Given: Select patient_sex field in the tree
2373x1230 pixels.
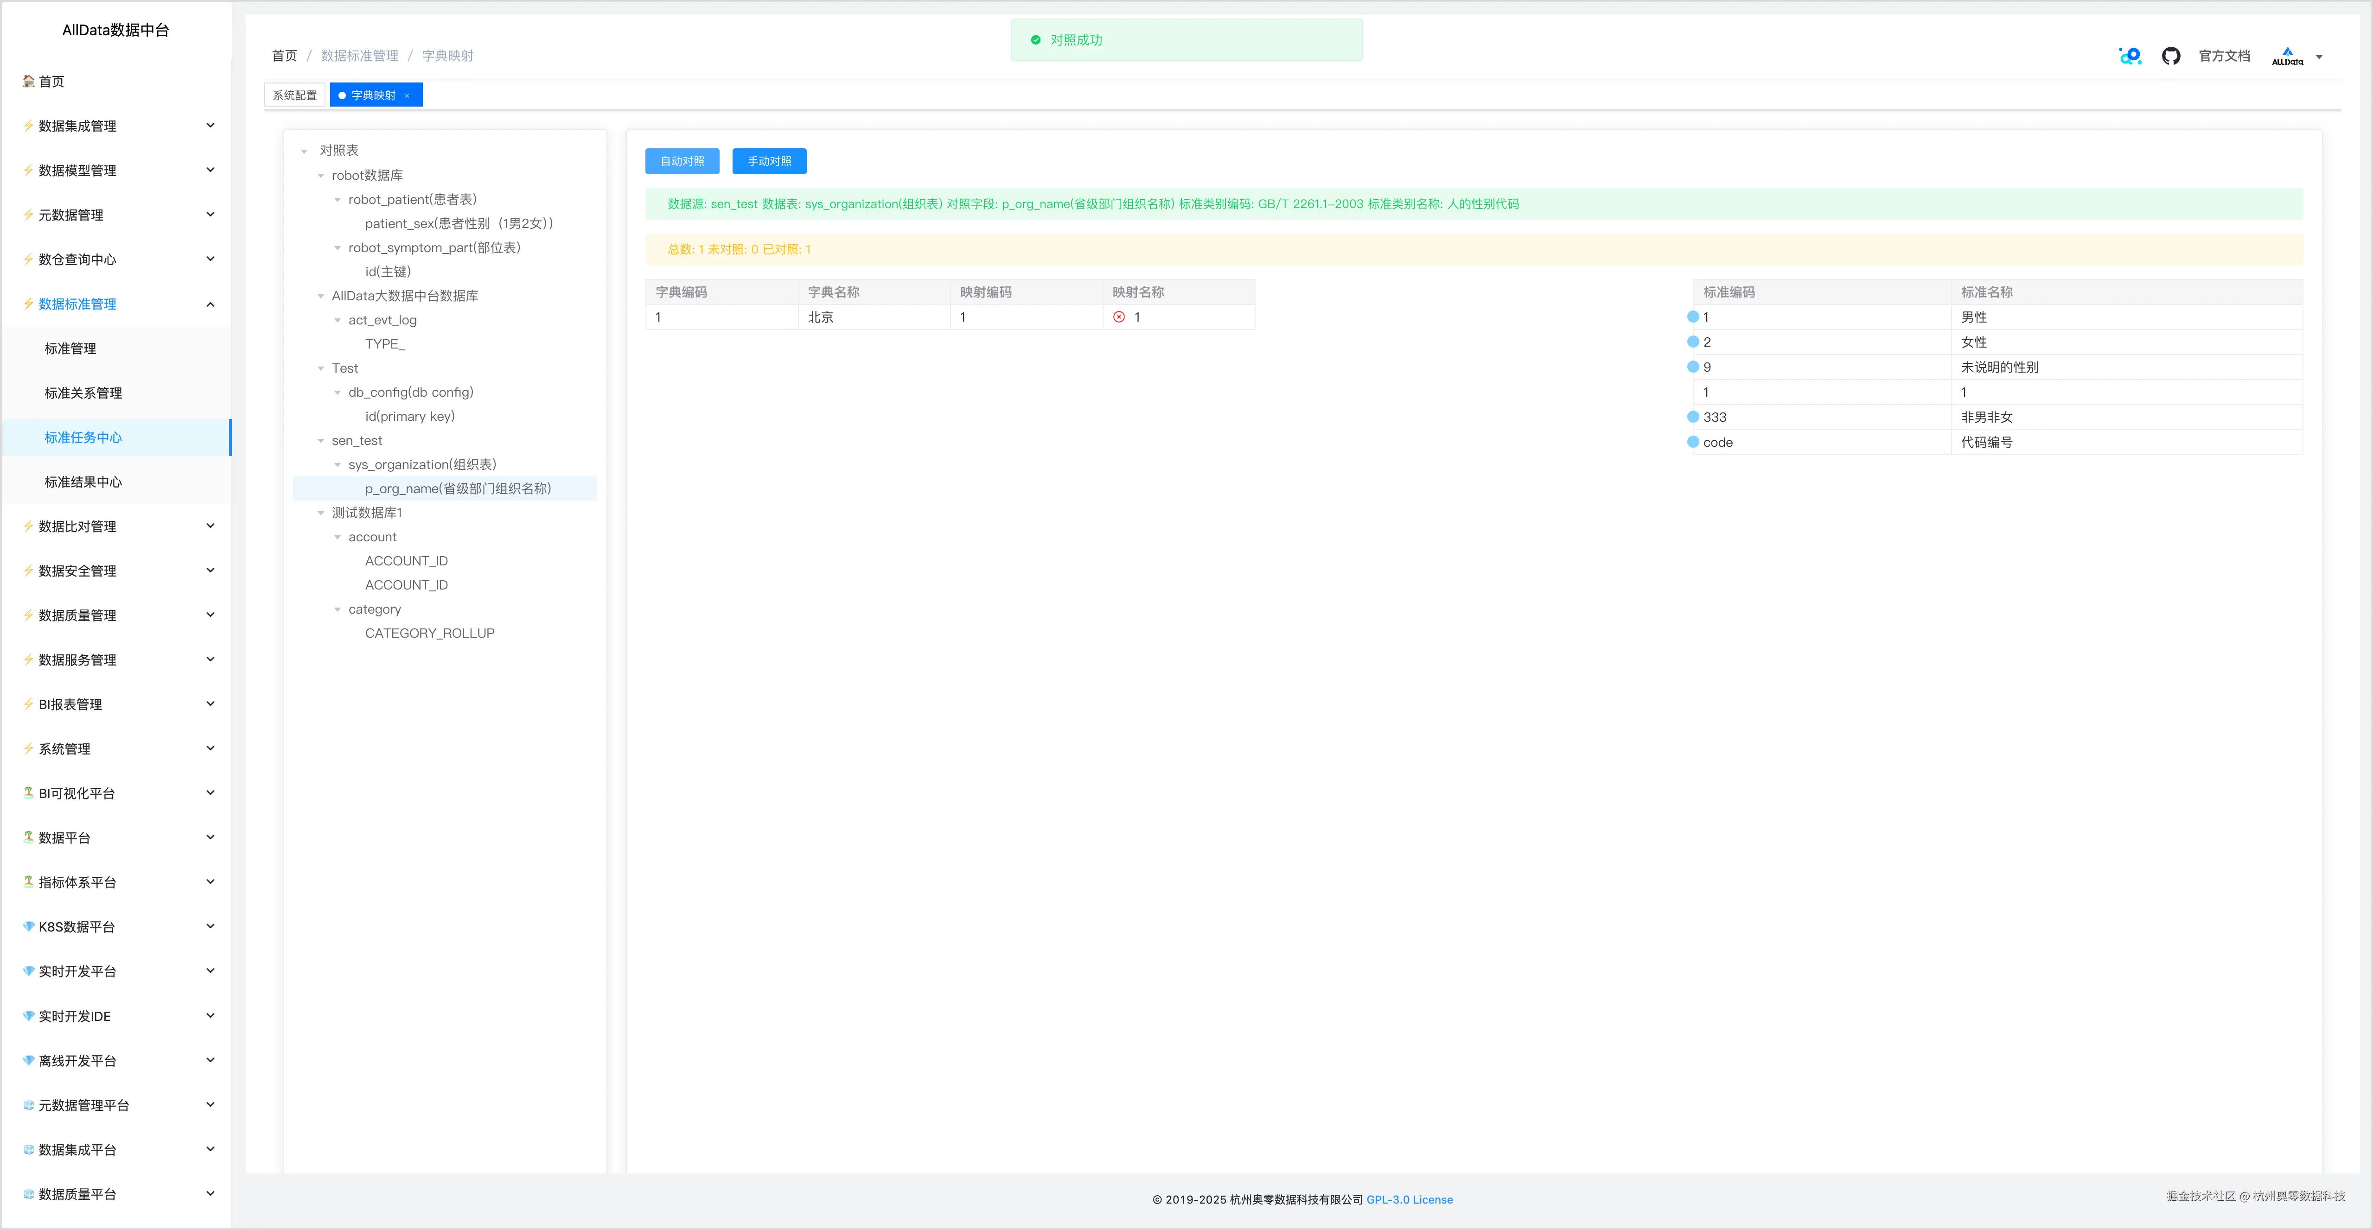Looking at the screenshot, I should [x=458, y=224].
